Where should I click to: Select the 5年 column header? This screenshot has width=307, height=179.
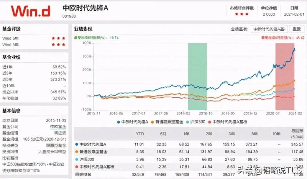pyautogui.click(x=254, y=134)
